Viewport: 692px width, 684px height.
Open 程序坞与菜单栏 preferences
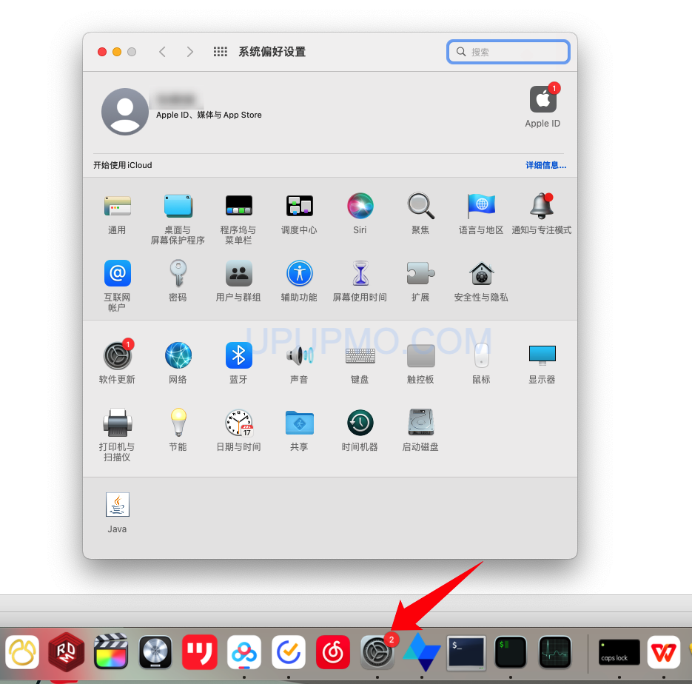(239, 206)
